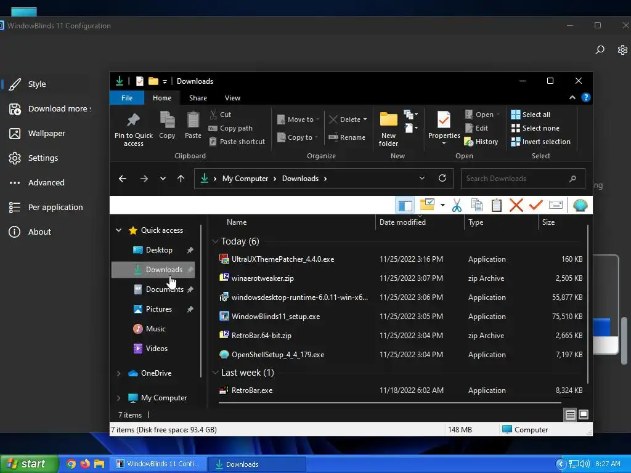Click Classic Explorer shell settings icon
Screen dimensions: 631x473
click(x=580, y=205)
